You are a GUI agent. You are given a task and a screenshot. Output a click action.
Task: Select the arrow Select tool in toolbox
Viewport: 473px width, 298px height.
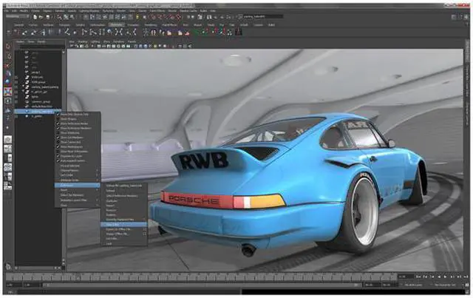[8, 47]
